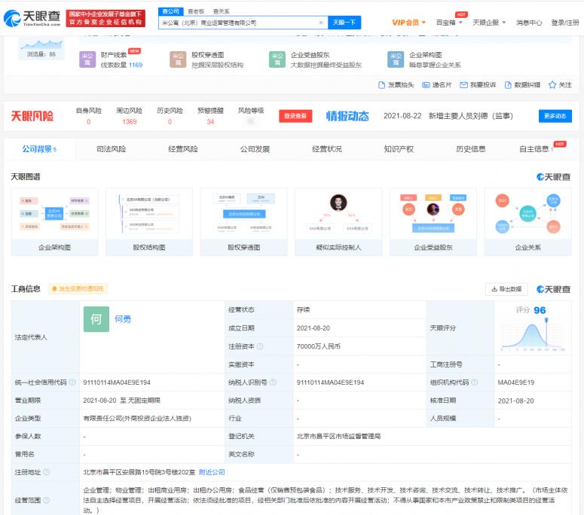Click the 数据纠错 data correction icon

click(x=508, y=85)
